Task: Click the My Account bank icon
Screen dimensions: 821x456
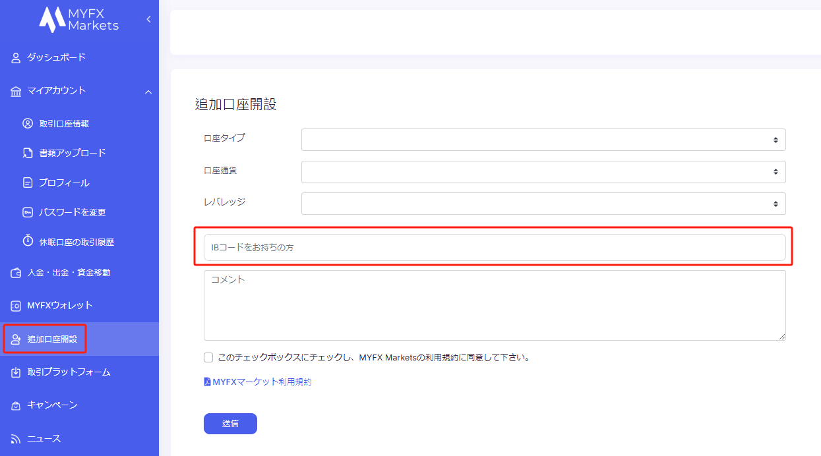Action: [16, 91]
